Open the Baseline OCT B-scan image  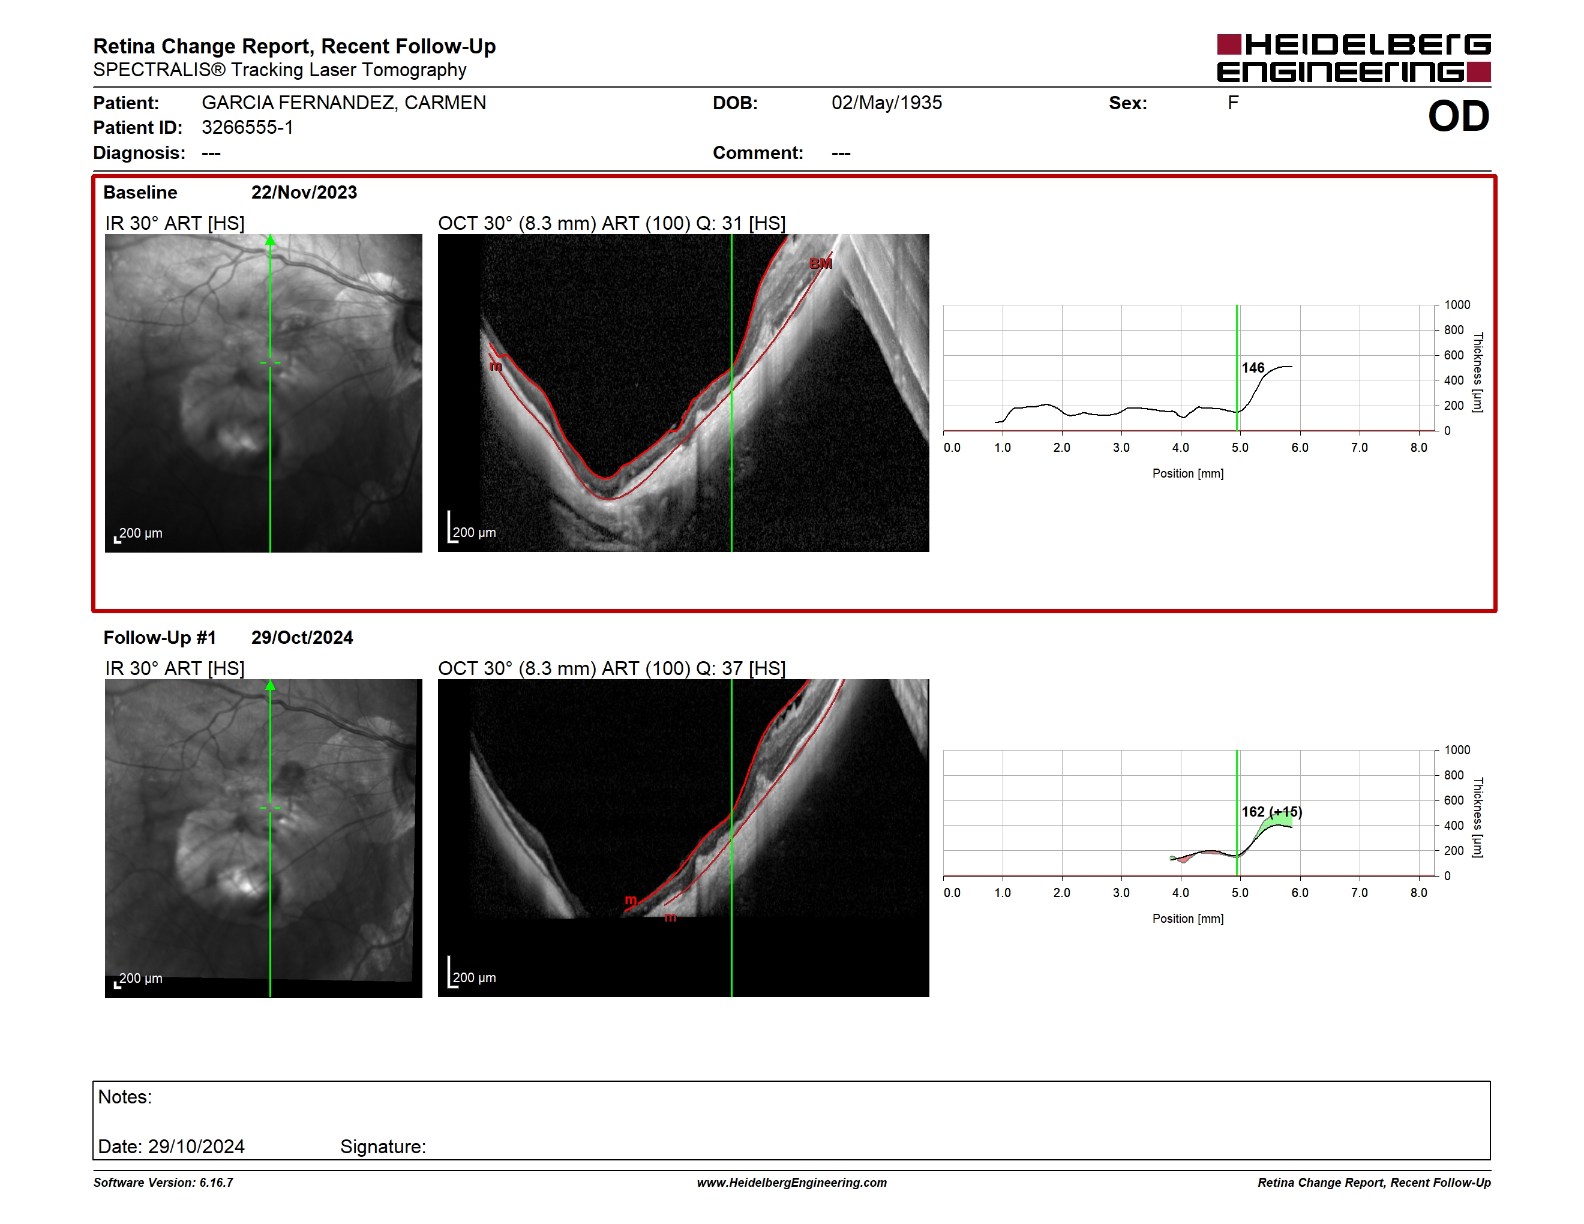coord(683,393)
